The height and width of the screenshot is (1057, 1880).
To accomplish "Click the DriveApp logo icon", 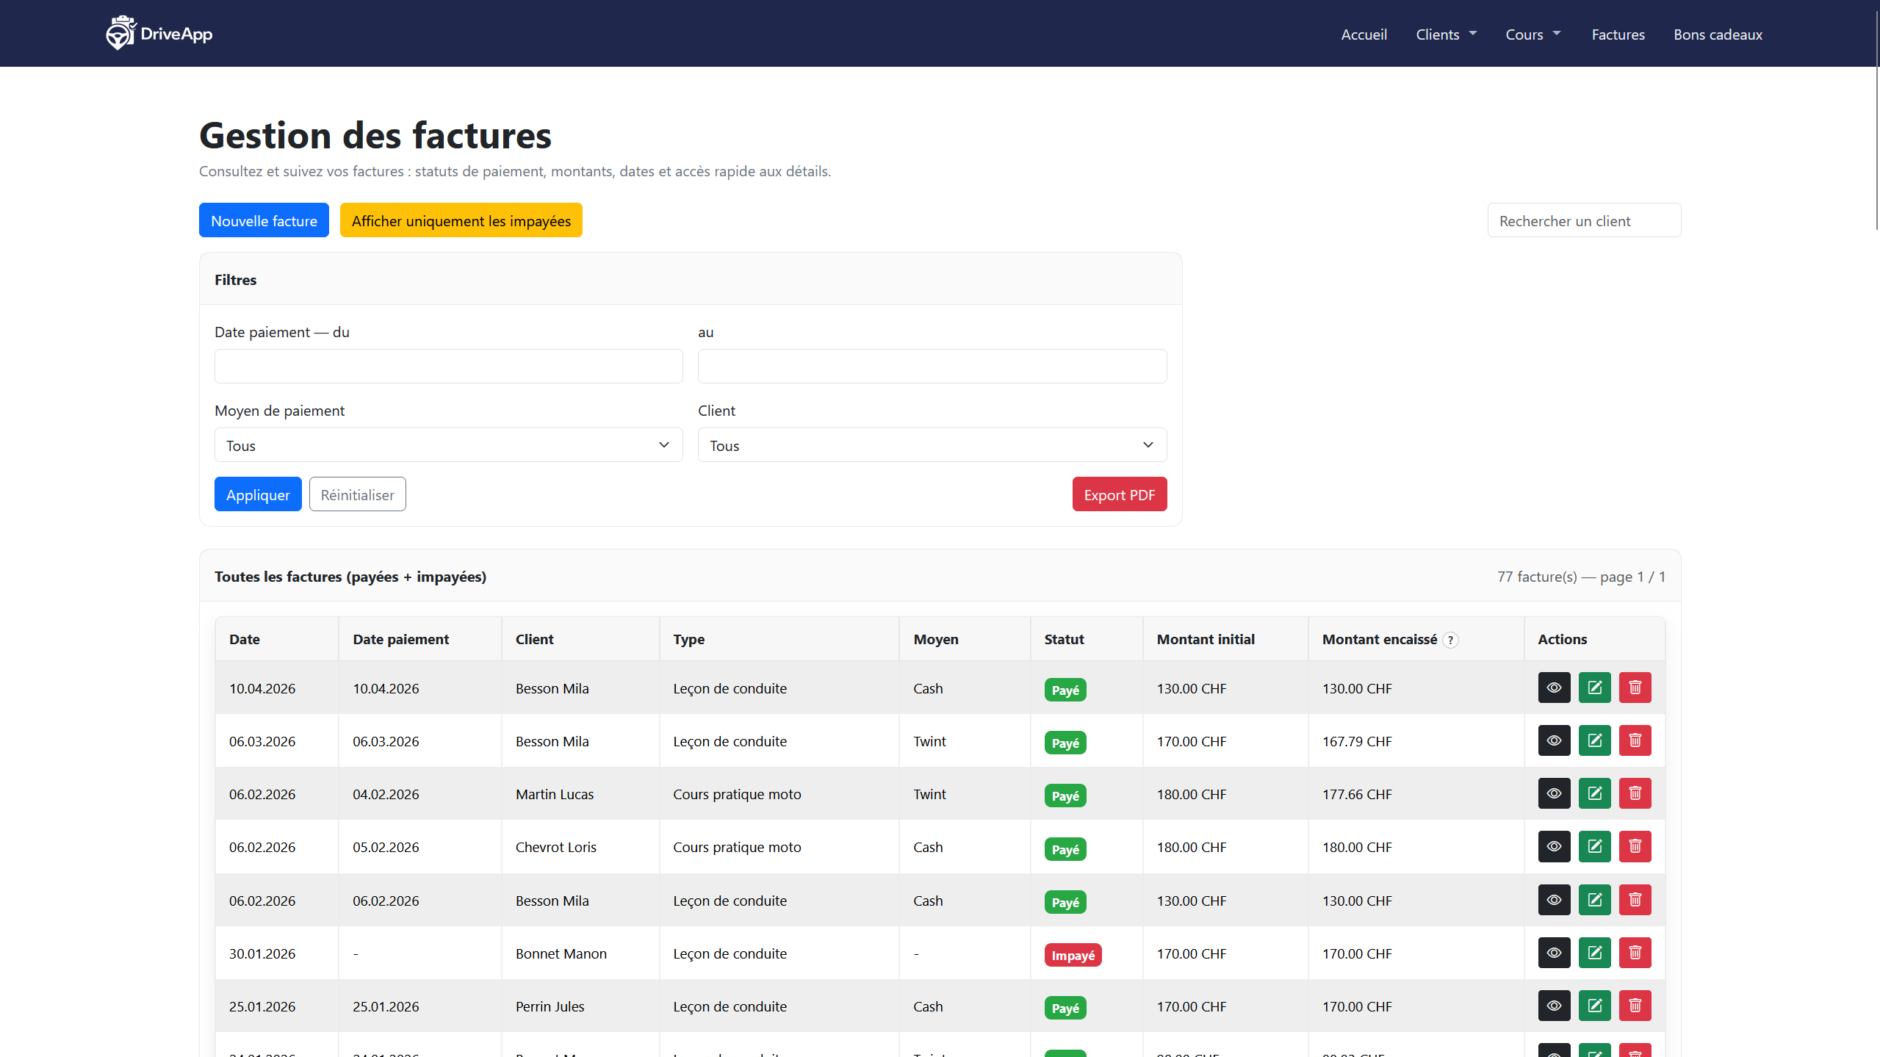I will 120,34.
